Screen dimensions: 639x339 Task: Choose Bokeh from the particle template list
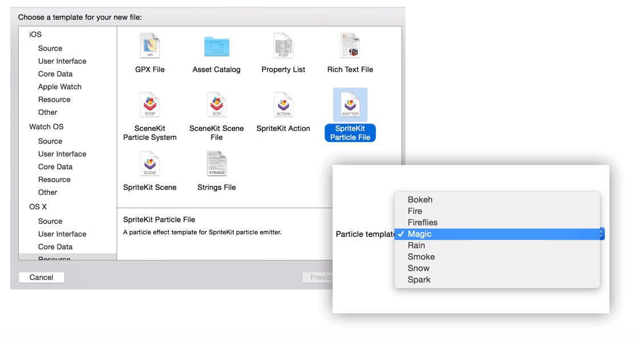[x=420, y=200]
